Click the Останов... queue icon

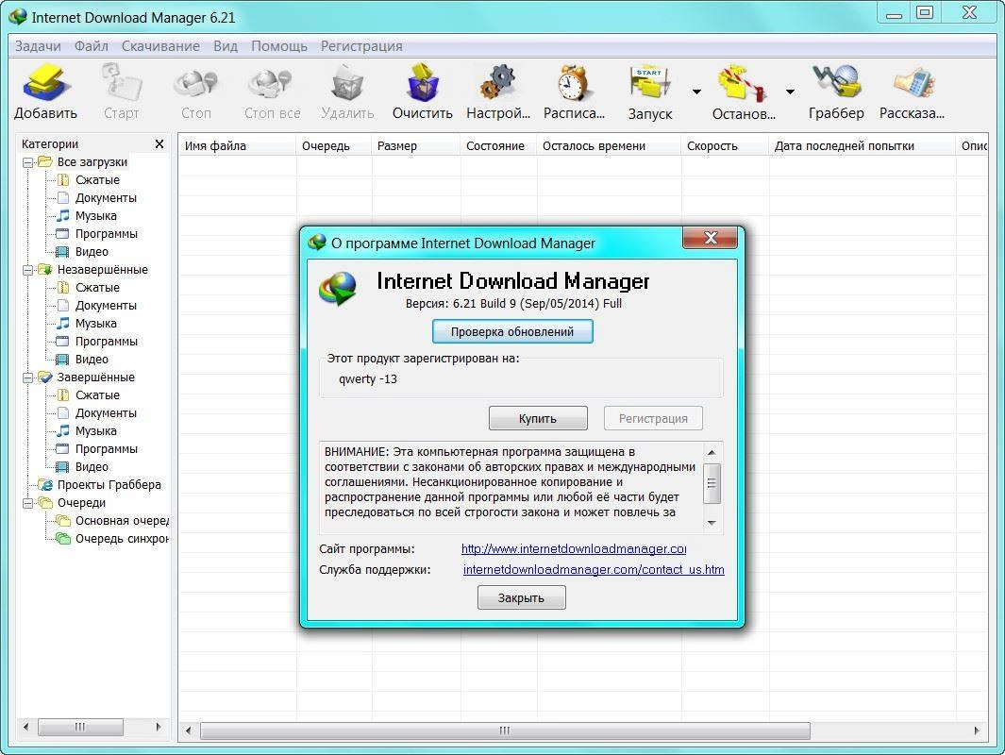tap(743, 83)
